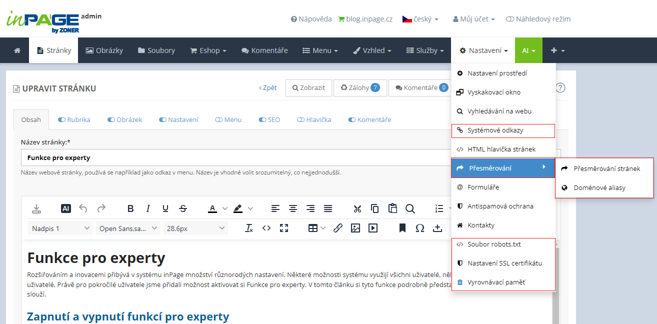This screenshot has height=324, width=657.
Task: Open the insert image tool in editor
Action: (x=355, y=228)
